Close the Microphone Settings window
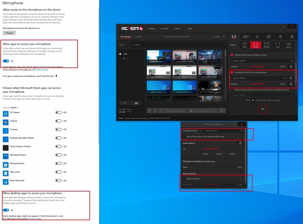Image resolution: width=303 pixels, height=224 pixels. coord(242,124)
